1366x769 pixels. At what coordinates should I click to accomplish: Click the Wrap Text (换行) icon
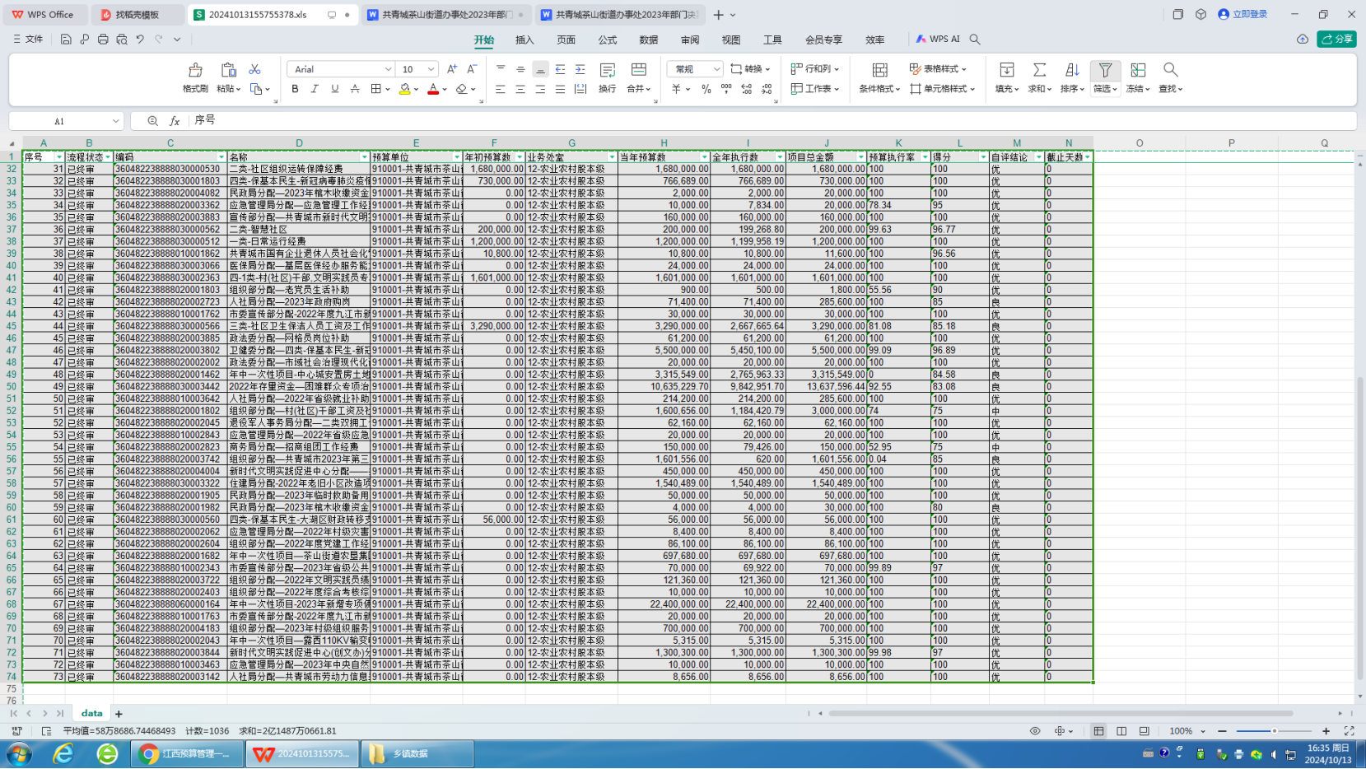click(x=607, y=70)
